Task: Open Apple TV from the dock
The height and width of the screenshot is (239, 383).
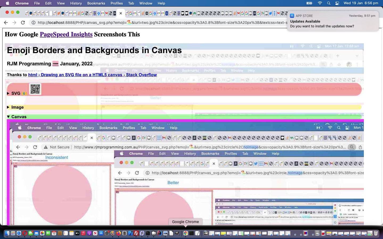Action: pos(77,233)
